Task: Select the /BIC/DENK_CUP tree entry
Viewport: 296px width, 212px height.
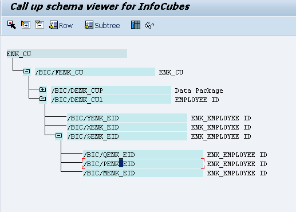Action: pyautogui.click(x=111, y=91)
